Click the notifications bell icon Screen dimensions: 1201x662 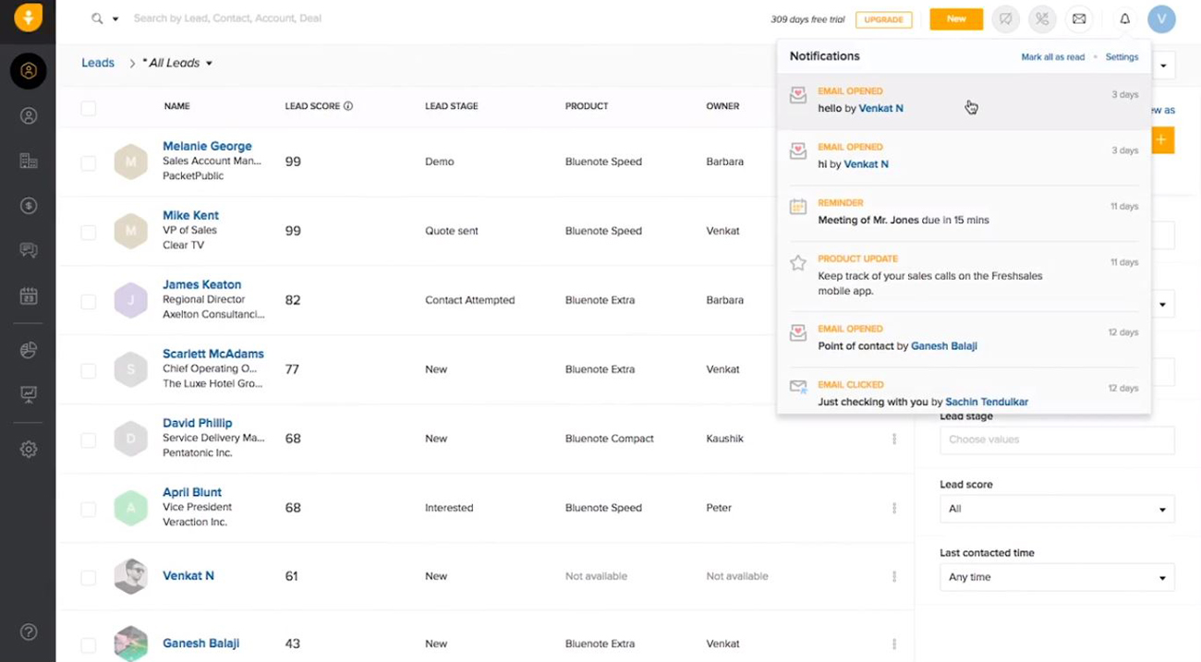(x=1124, y=18)
